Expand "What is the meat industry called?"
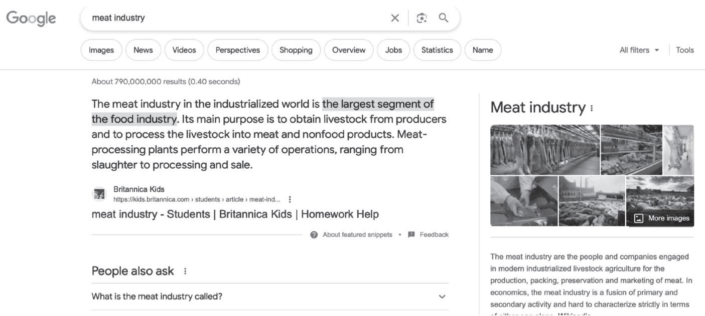The height and width of the screenshot is (316, 705). (442, 296)
